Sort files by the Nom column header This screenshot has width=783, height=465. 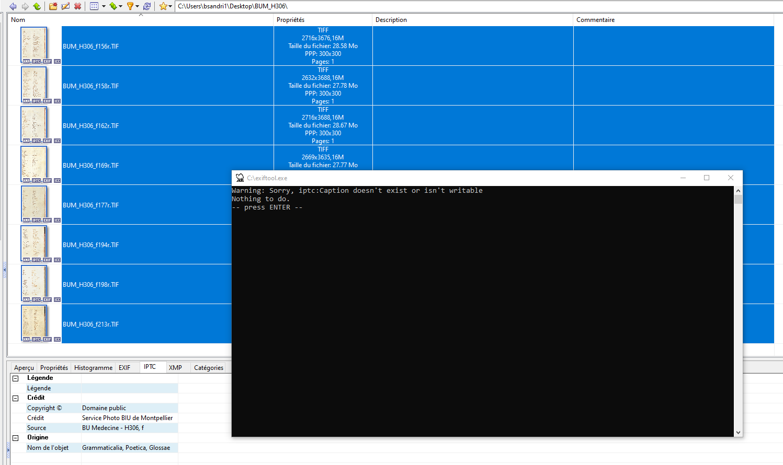(18, 20)
